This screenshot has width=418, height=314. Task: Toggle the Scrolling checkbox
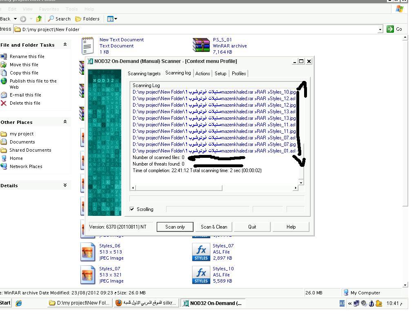point(132,209)
